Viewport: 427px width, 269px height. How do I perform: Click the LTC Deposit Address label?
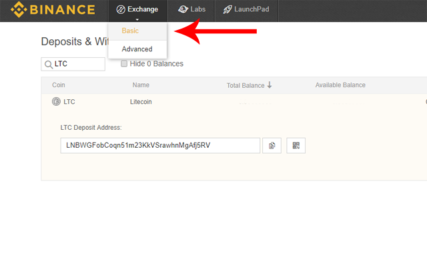[91, 128]
